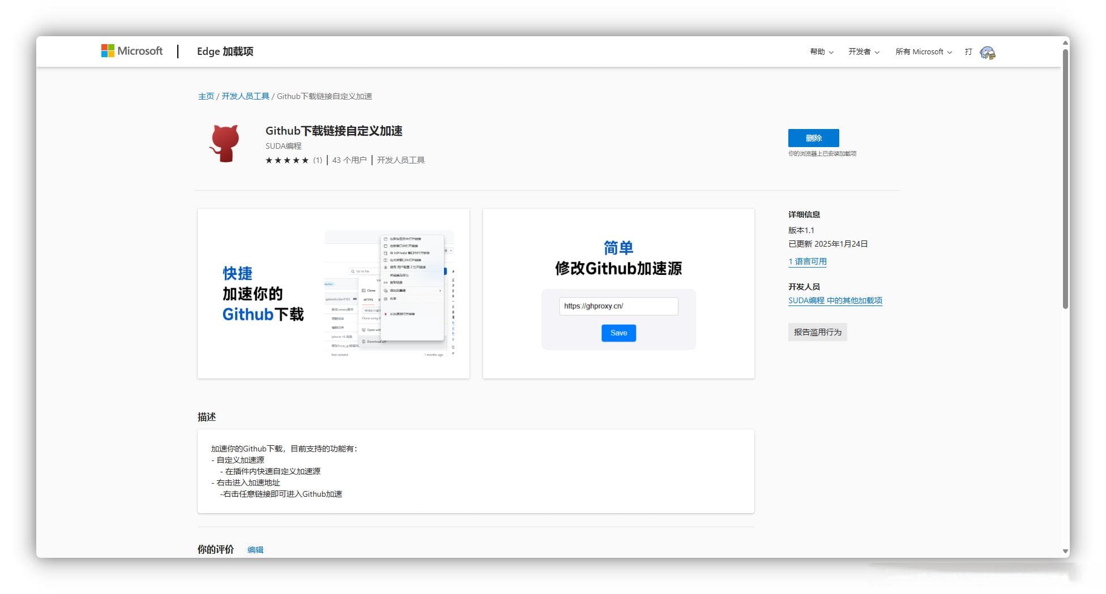
Task: Open Edge 加载项 home link
Action: tap(225, 51)
